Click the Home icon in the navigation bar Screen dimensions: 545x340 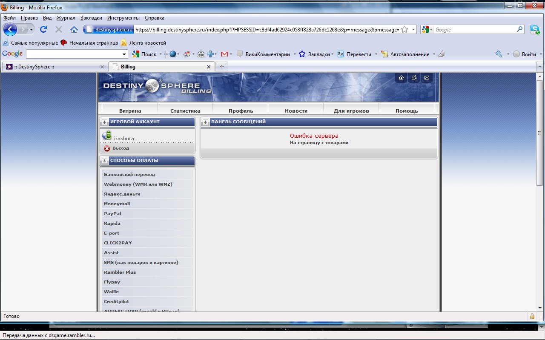tap(74, 29)
